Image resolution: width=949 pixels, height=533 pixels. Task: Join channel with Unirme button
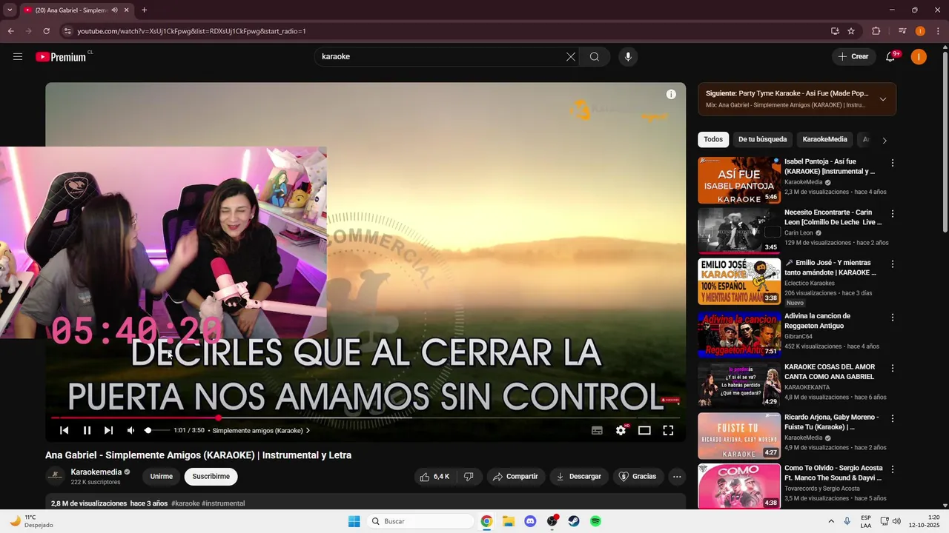[x=162, y=477]
